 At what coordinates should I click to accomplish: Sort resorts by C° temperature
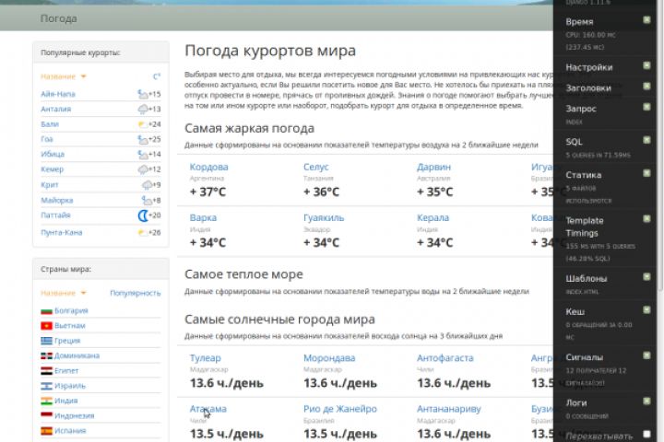(x=157, y=76)
